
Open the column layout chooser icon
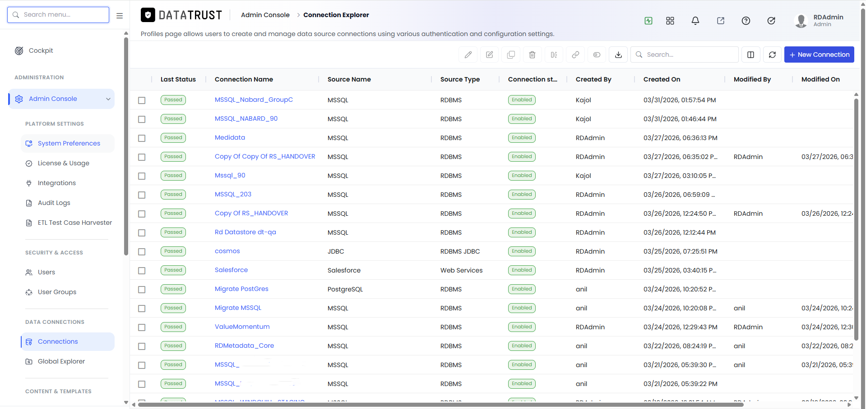coord(750,55)
